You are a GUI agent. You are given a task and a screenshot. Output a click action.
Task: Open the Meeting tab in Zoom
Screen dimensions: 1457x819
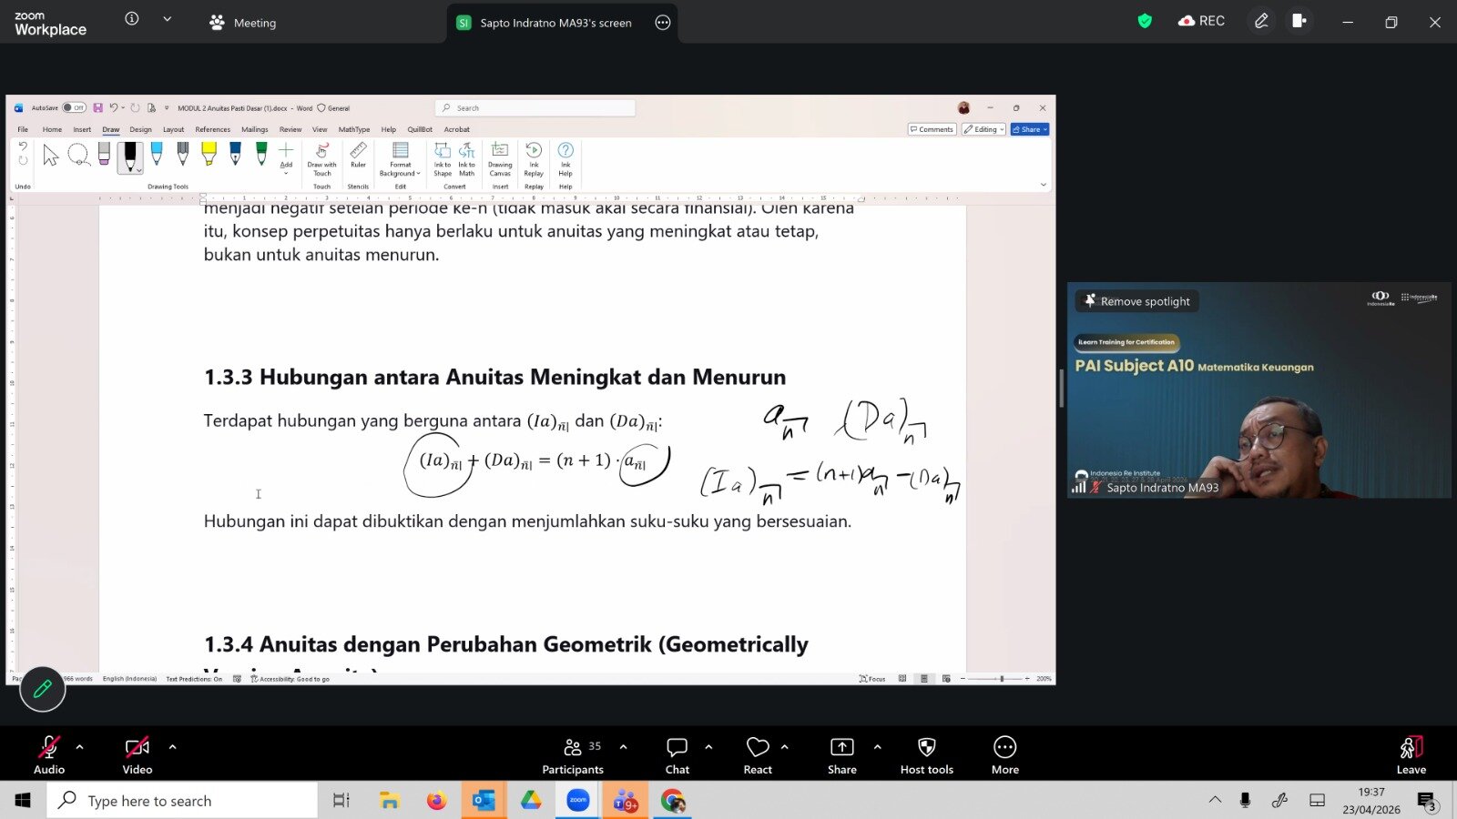point(243,23)
